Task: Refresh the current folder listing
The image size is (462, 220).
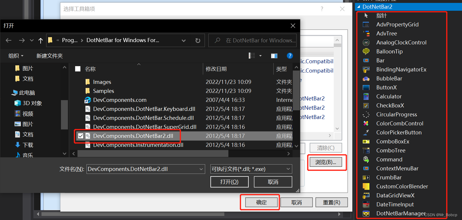Action: [x=198, y=40]
